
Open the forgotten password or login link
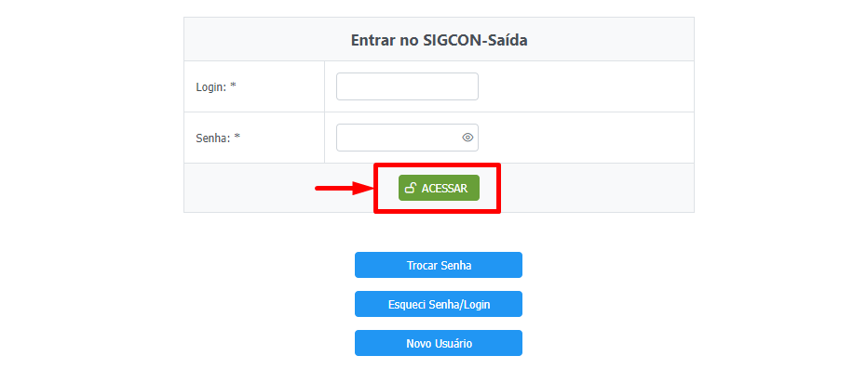(x=439, y=305)
